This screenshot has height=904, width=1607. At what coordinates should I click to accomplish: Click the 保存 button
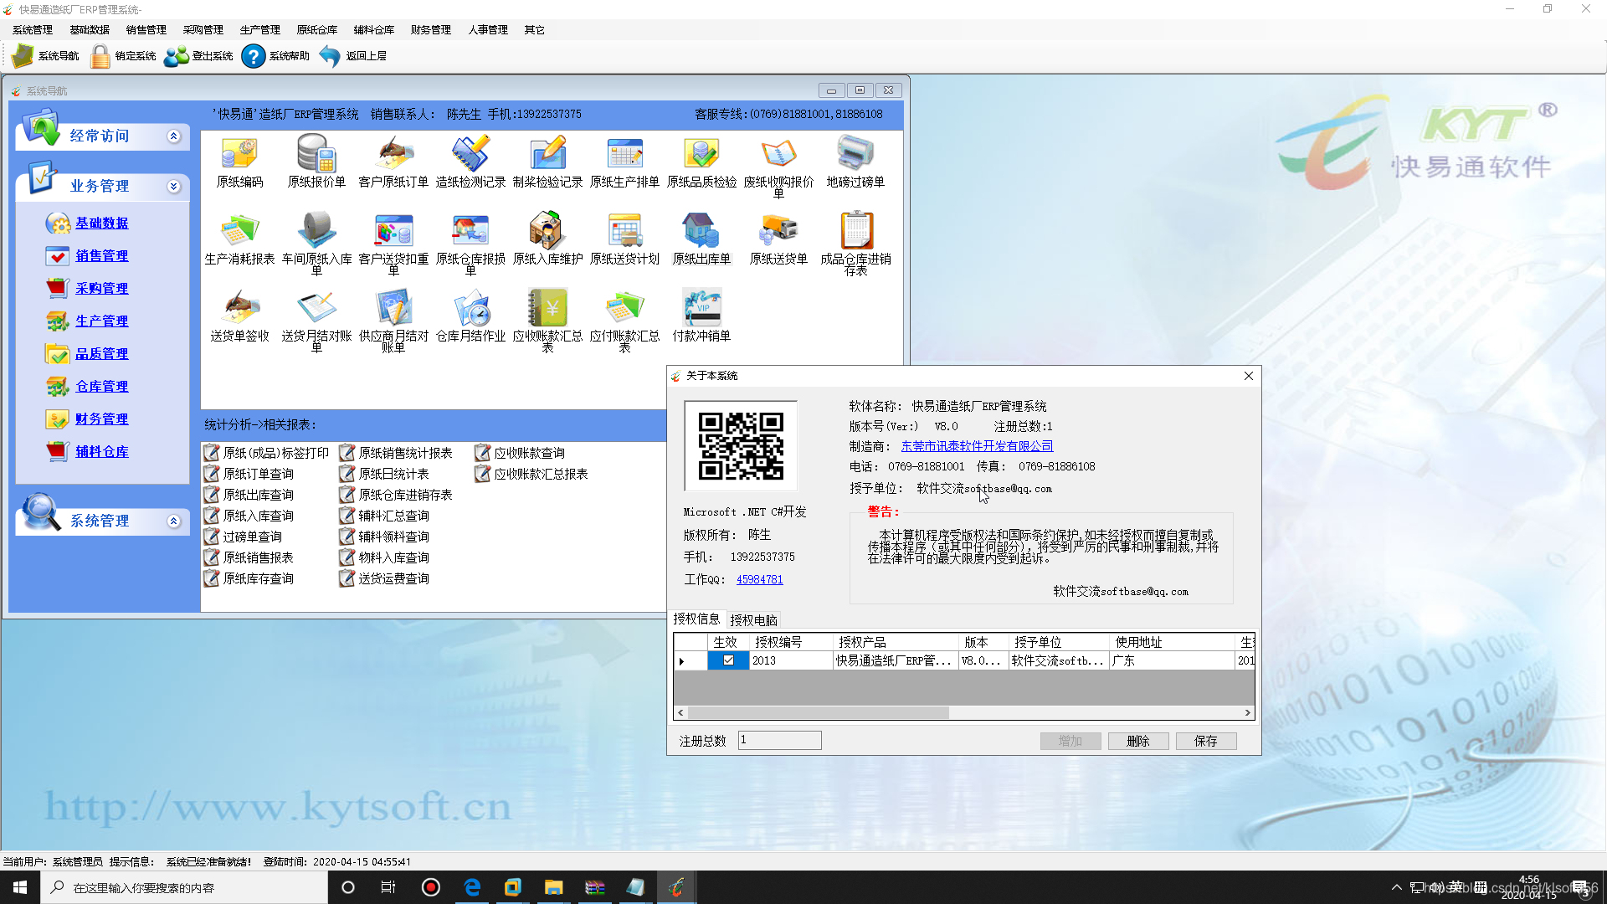click(1205, 741)
